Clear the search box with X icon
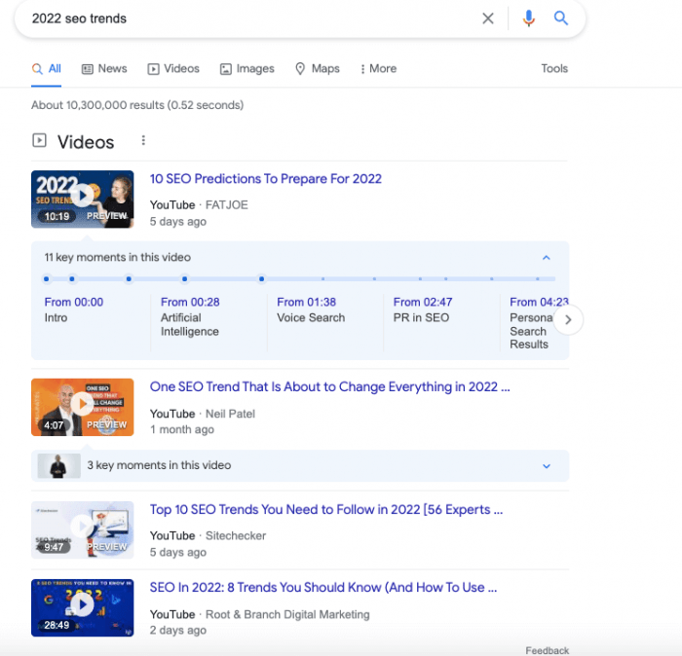This screenshot has width=682, height=656. click(x=488, y=18)
